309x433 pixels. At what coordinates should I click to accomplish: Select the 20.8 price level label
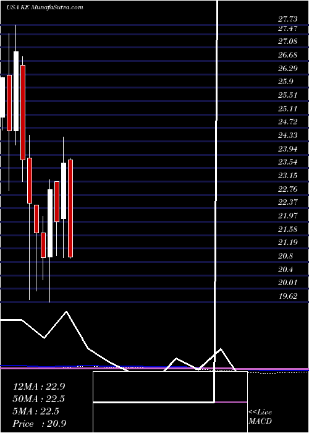tap(286, 256)
